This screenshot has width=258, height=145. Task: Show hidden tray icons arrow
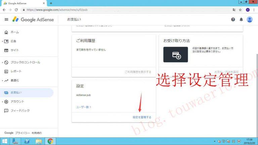pos(215,141)
